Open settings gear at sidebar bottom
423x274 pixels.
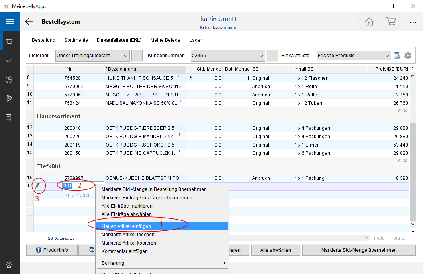[10, 264]
